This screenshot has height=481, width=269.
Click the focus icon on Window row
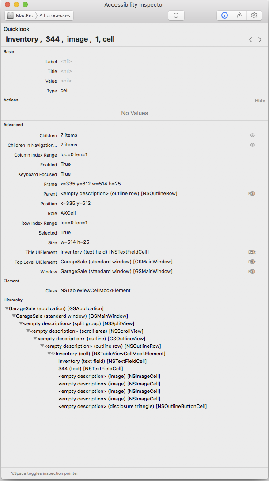[x=252, y=272]
